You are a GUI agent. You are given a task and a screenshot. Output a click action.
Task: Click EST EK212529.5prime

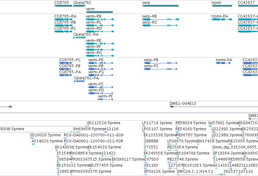point(104,123)
